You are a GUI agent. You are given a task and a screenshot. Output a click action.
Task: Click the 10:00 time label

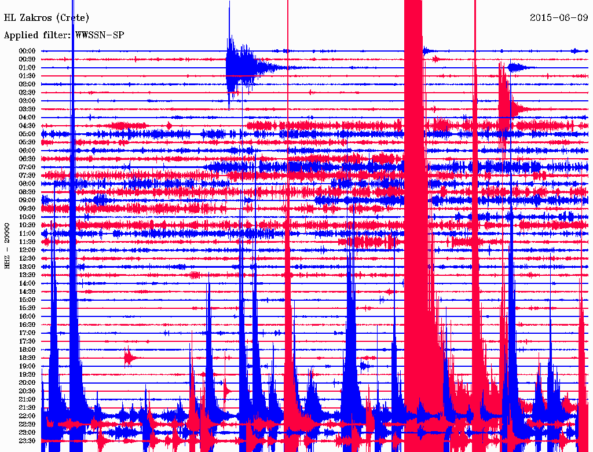(27, 217)
